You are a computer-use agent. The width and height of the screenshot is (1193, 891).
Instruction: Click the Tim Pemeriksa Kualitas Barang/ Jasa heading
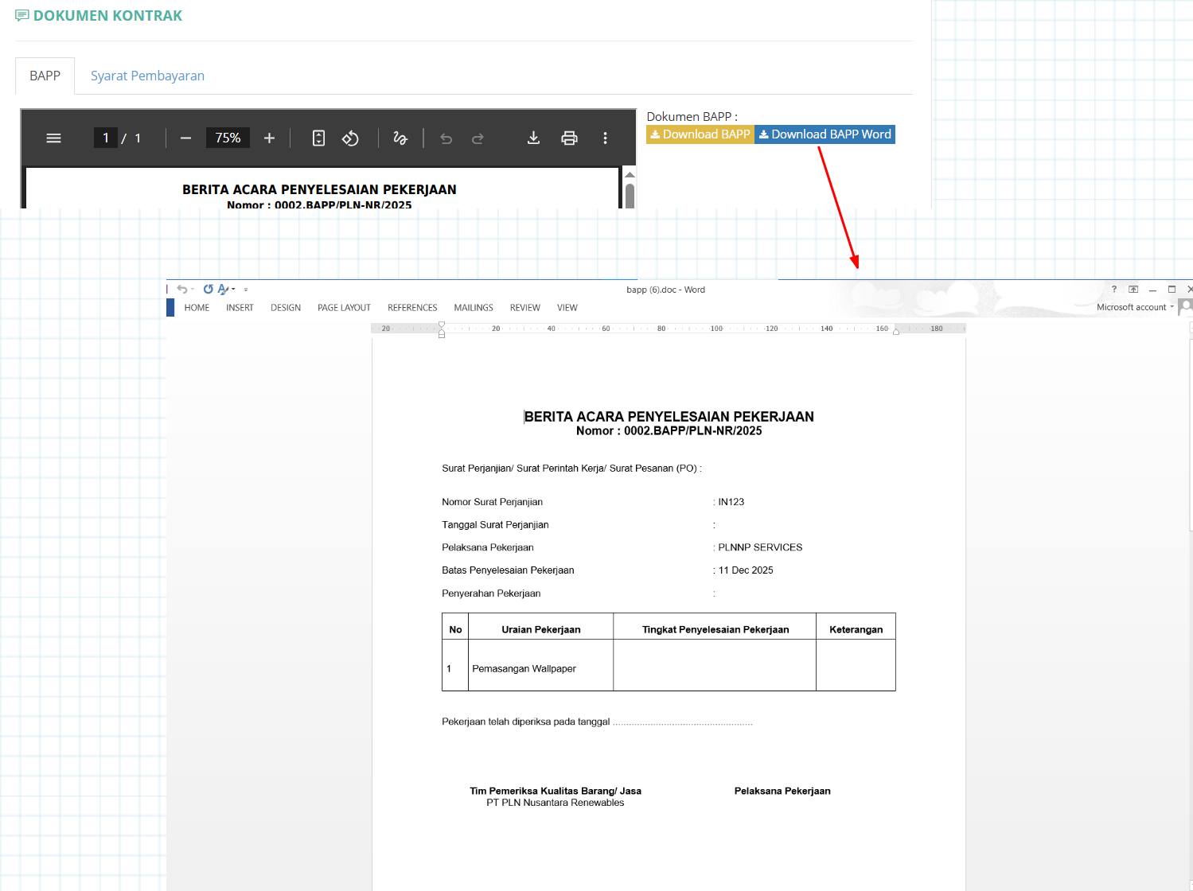pyautogui.click(x=556, y=791)
